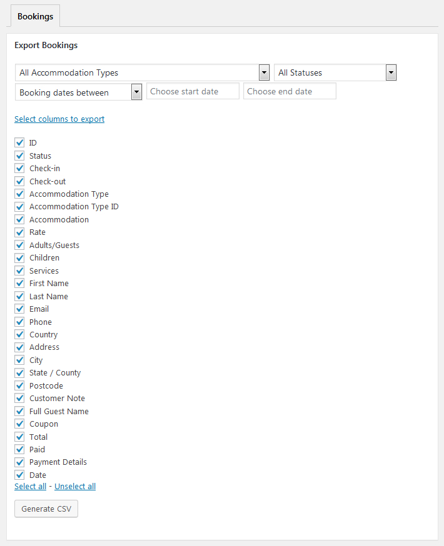
Task: Toggle the Payment Details checkbox
Action: click(x=19, y=462)
